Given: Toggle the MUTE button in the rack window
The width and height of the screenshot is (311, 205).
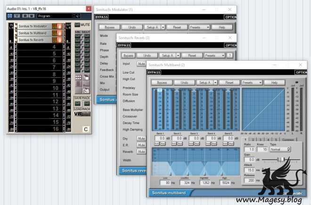Looking at the screenshot, I should click(77, 25).
